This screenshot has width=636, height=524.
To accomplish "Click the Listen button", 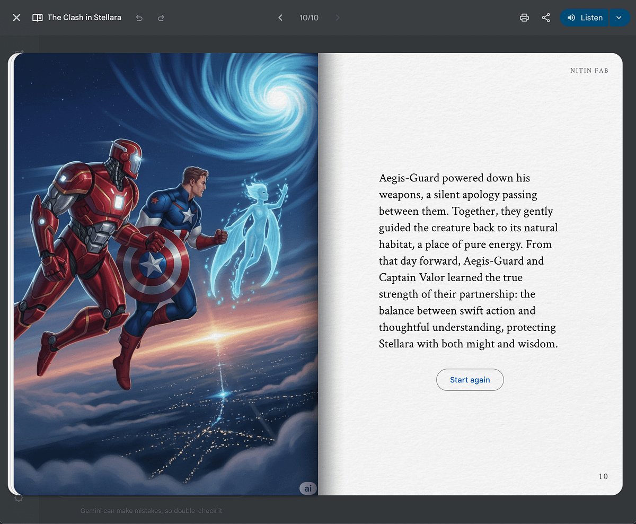I will pyautogui.click(x=584, y=18).
